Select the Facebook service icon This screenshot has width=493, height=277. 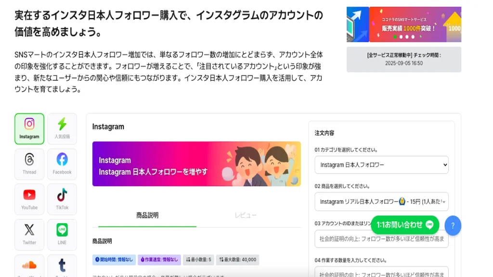(x=62, y=164)
